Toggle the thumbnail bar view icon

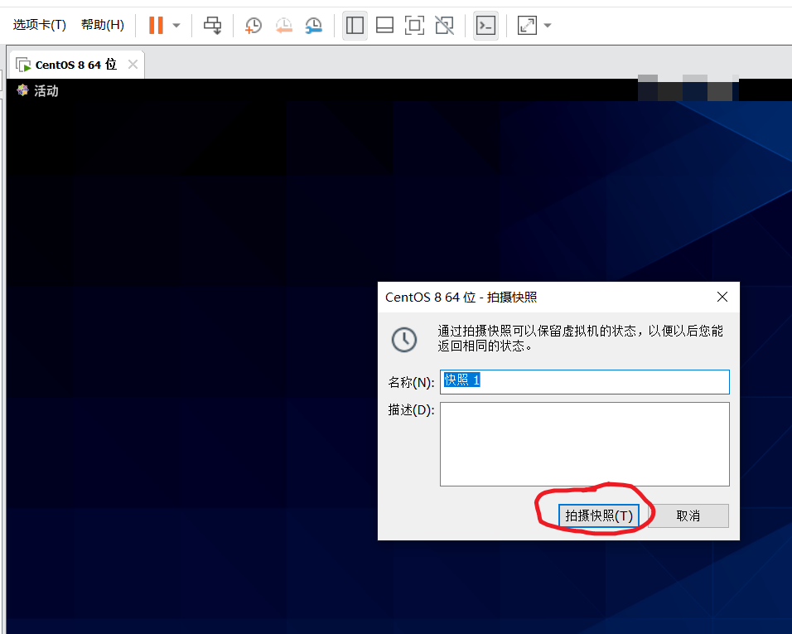(385, 25)
